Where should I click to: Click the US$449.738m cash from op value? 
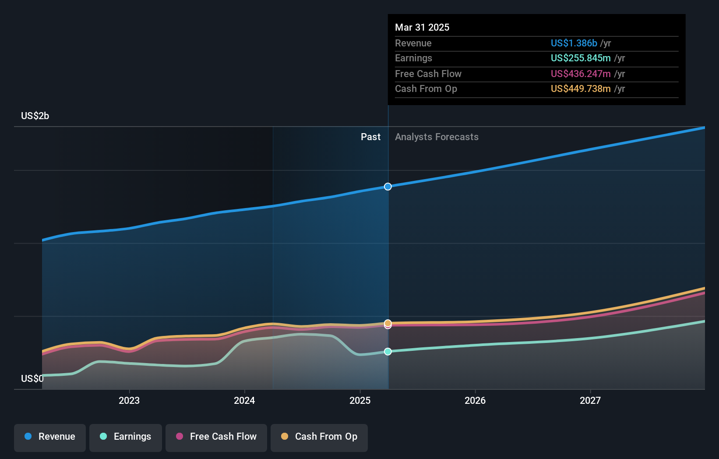(x=581, y=88)
